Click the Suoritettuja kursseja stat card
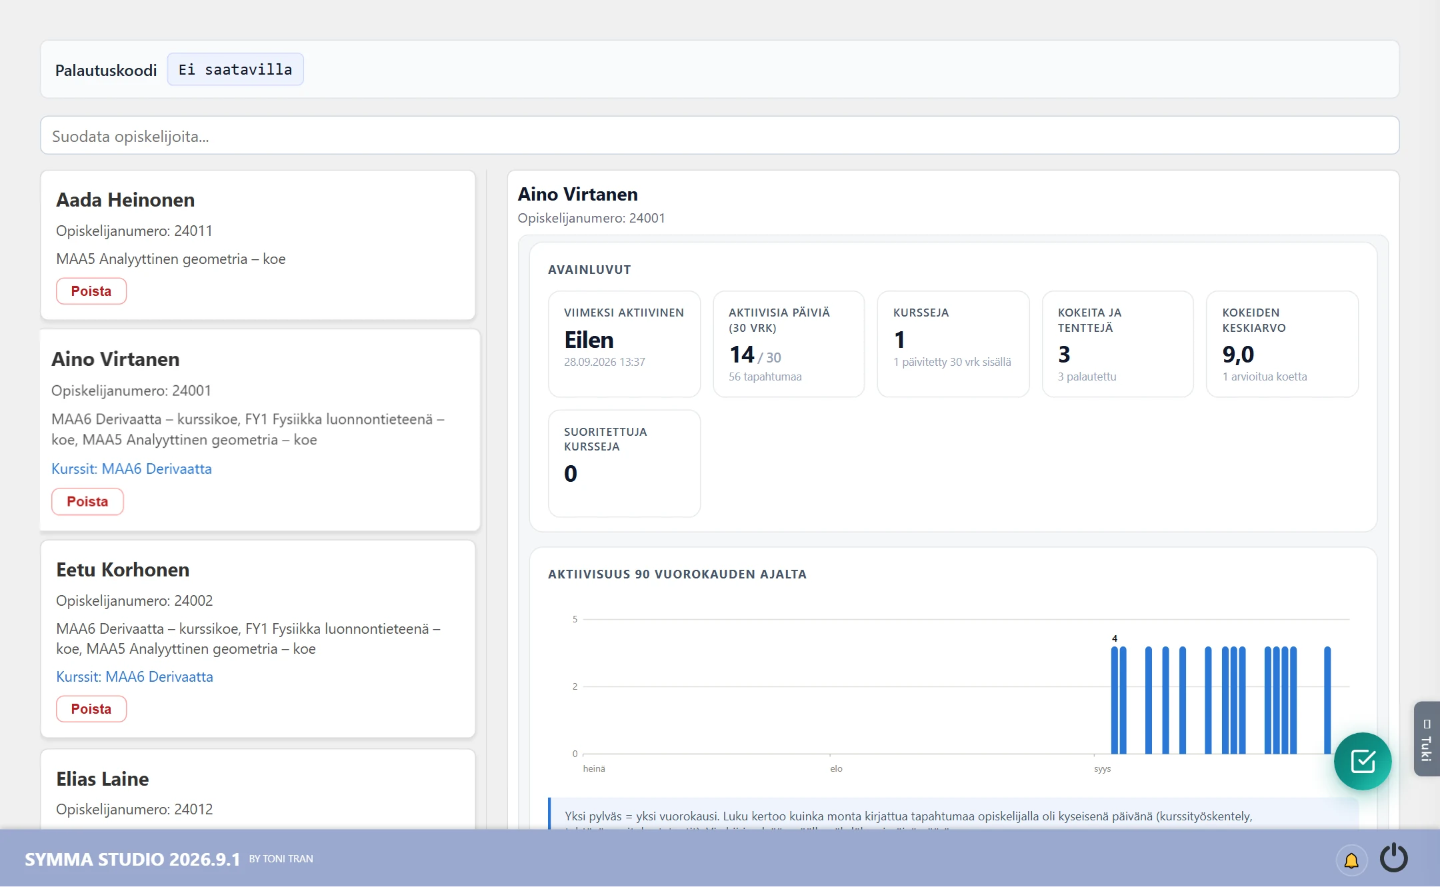Screen dimensions: 1440x887 point(624,464)
